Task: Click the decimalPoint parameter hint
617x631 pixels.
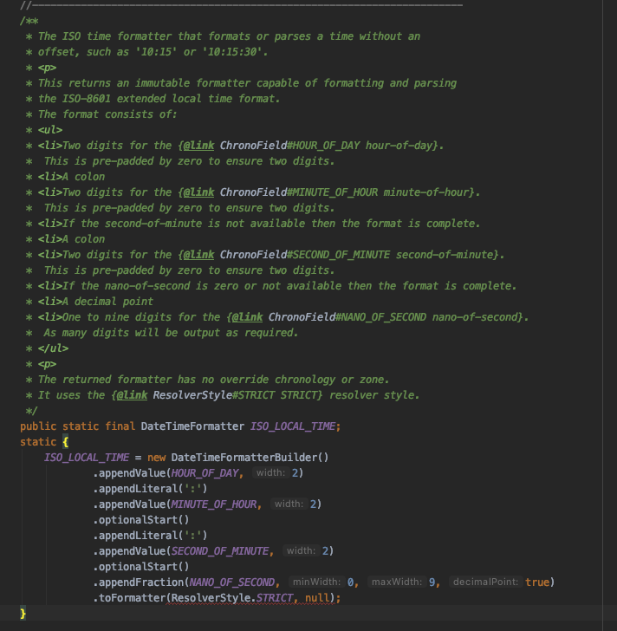Action: [485, 582]
